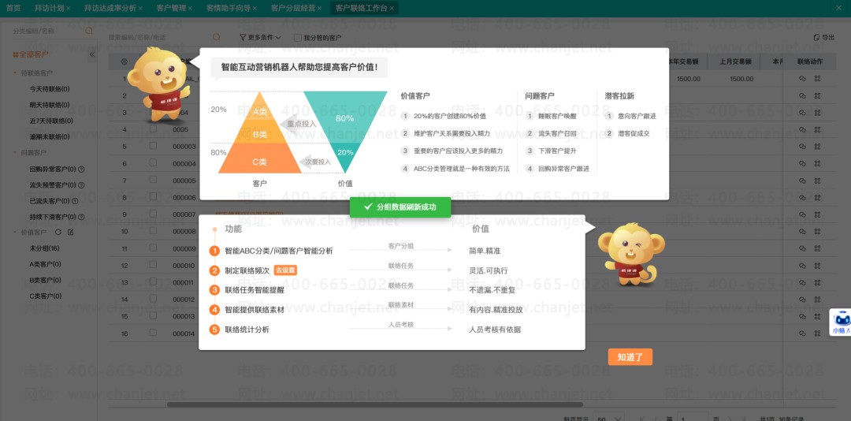Click WeChat contact icon in row 4
Image resolution: width=851 pixels, height=421 pixels.
point(802,130)
